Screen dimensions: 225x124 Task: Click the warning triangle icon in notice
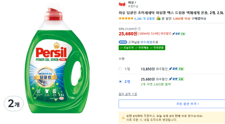point(123,118)
